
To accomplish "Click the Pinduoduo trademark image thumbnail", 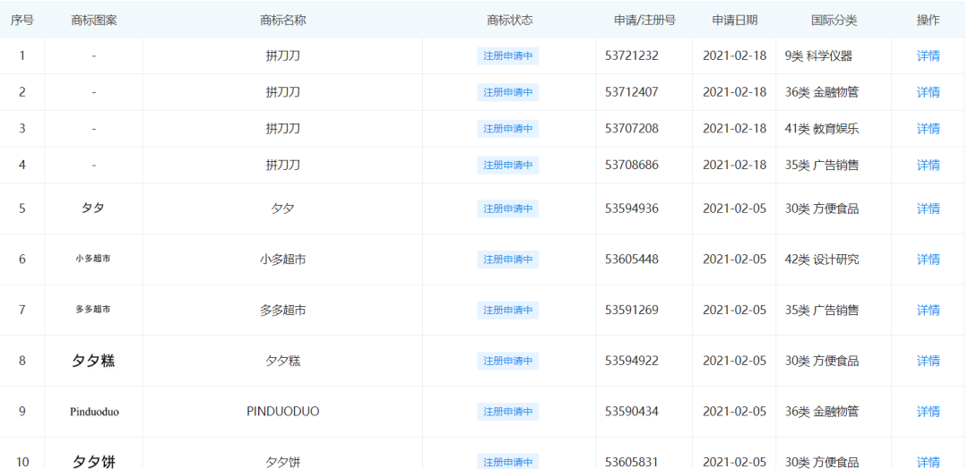I will tap(94, 412).
